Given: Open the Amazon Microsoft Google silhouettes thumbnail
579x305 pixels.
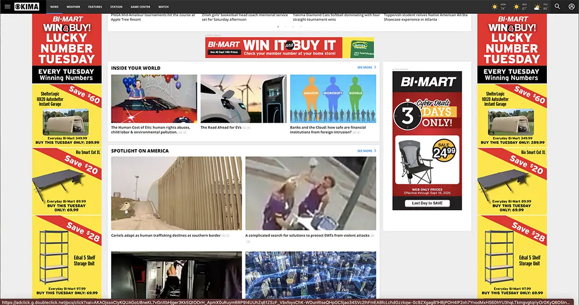Looking at the screenshot, I should point(333,99).
